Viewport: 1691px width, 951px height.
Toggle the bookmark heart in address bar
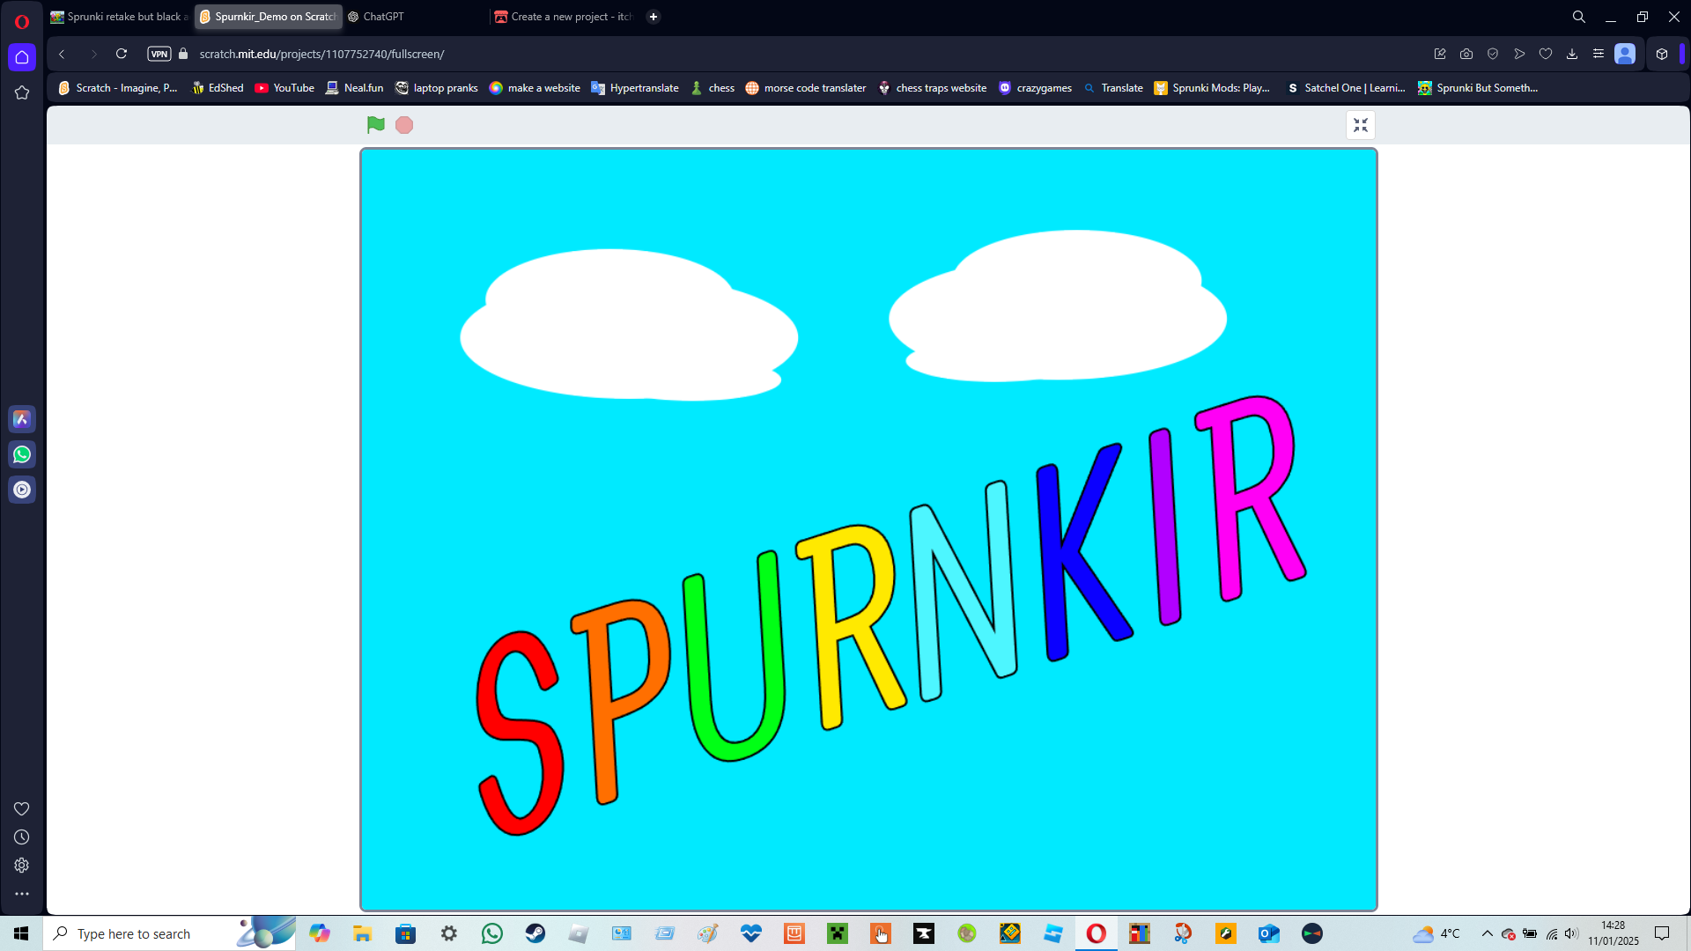tap(1546, 54)
